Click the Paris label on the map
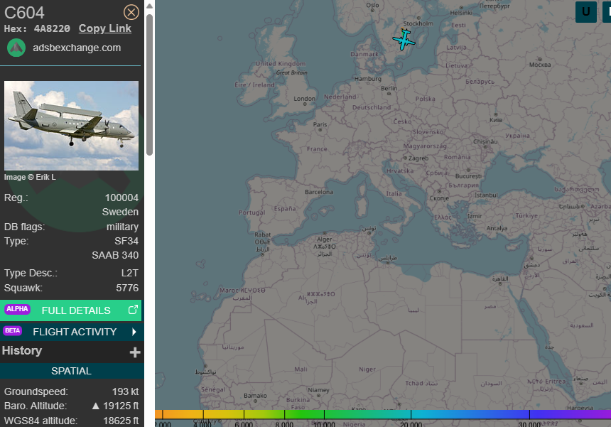Screen dimensions: 611x427 click(320, 124)
